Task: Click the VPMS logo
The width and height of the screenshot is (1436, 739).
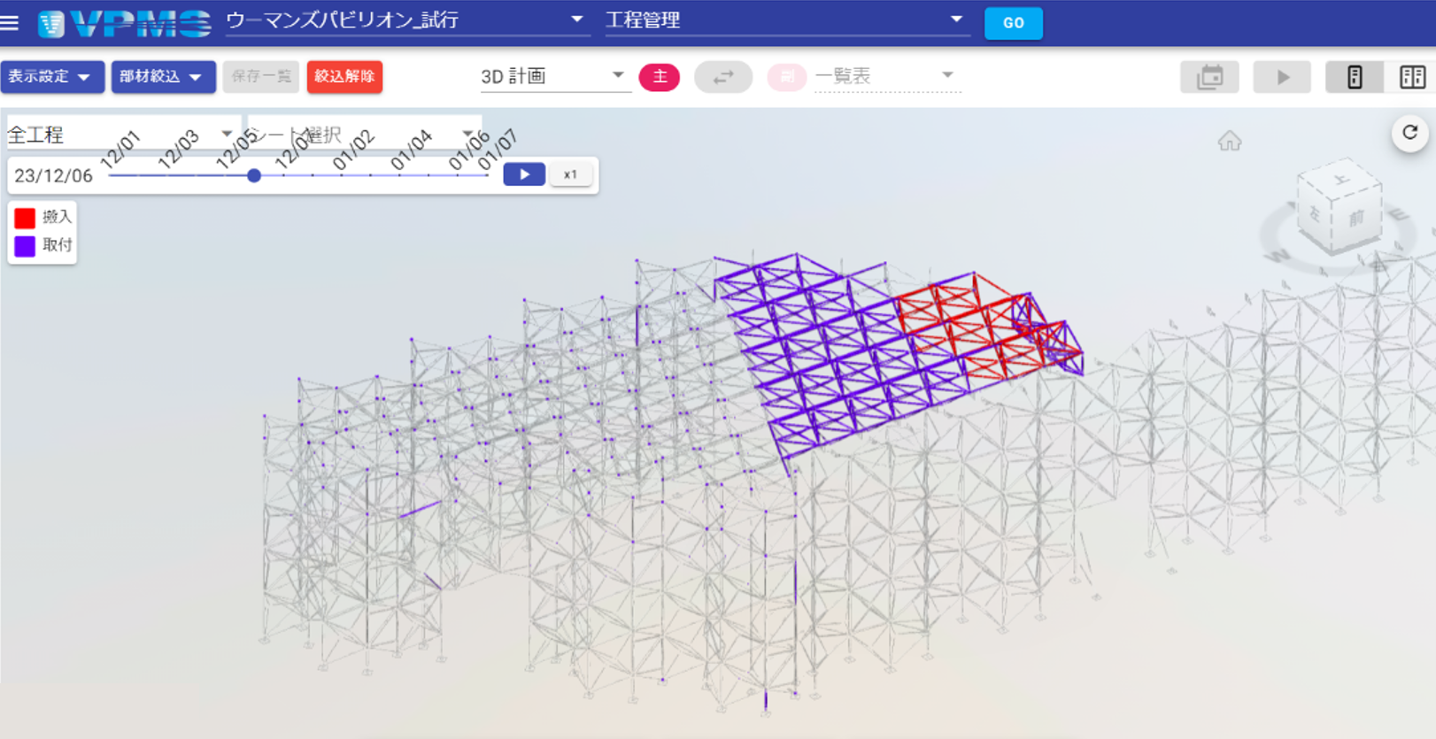Action: coord(124,23)
